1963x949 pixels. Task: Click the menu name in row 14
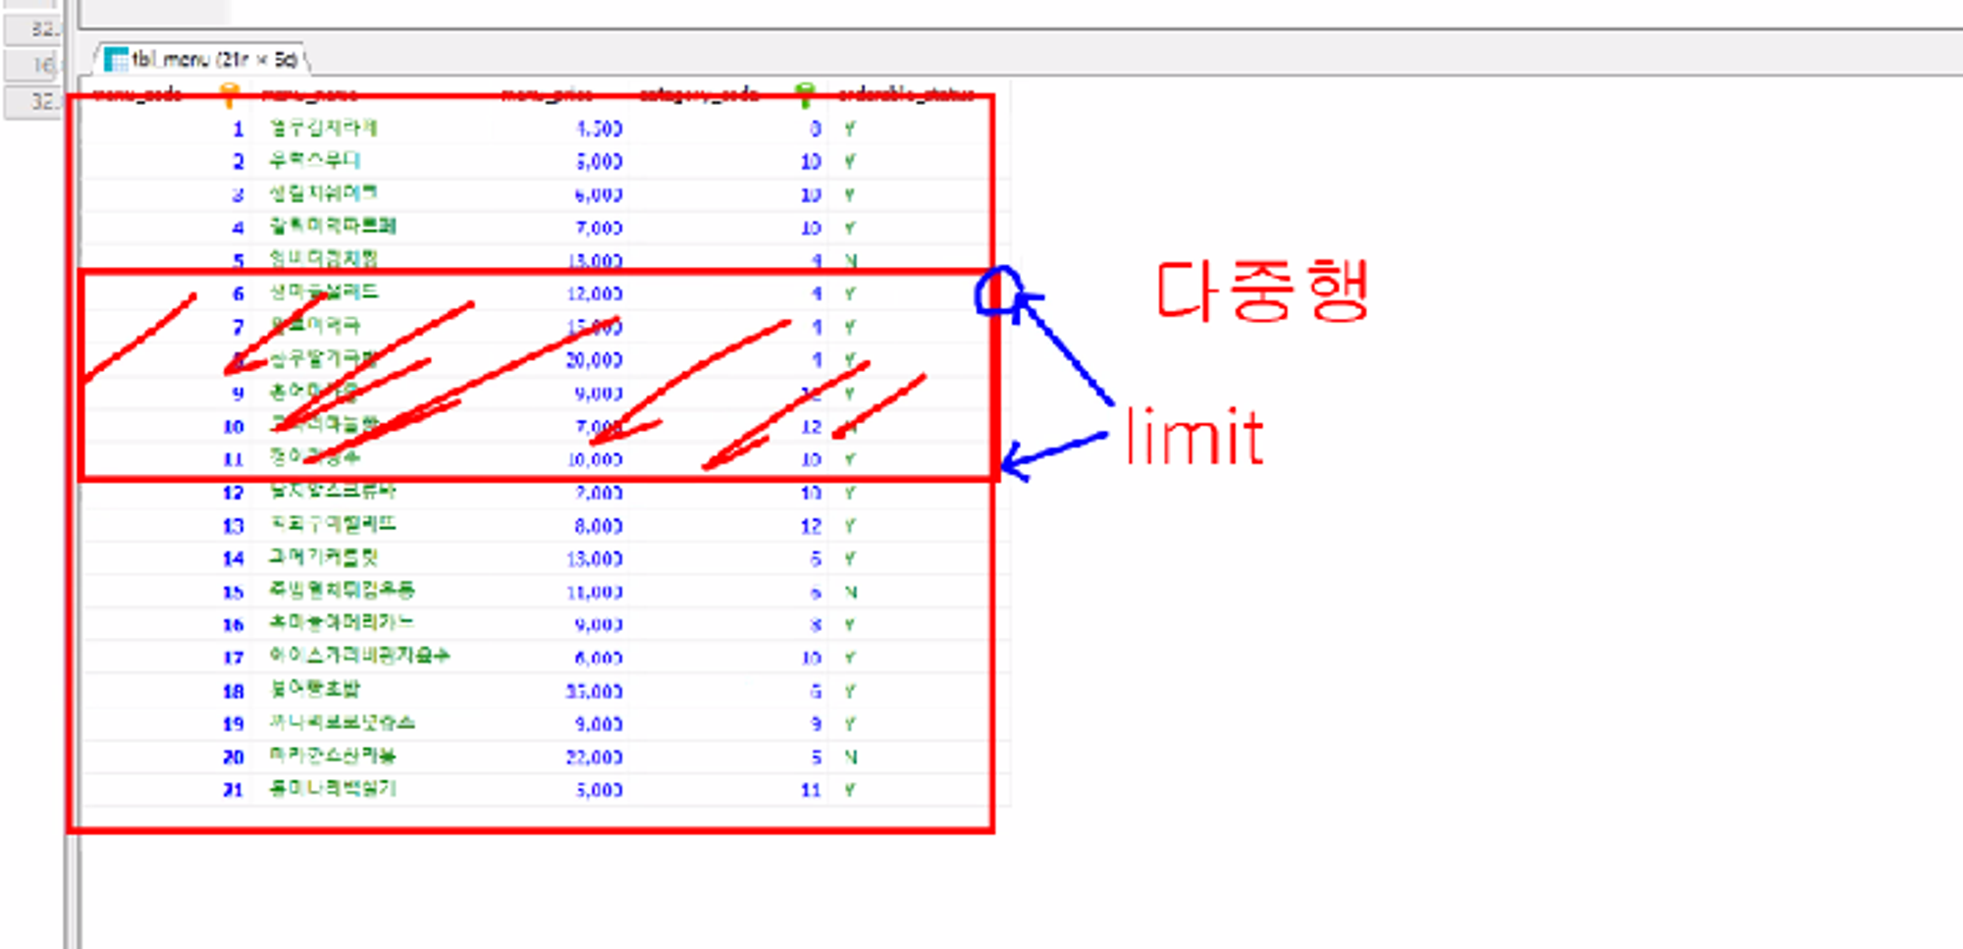[323, 557]
